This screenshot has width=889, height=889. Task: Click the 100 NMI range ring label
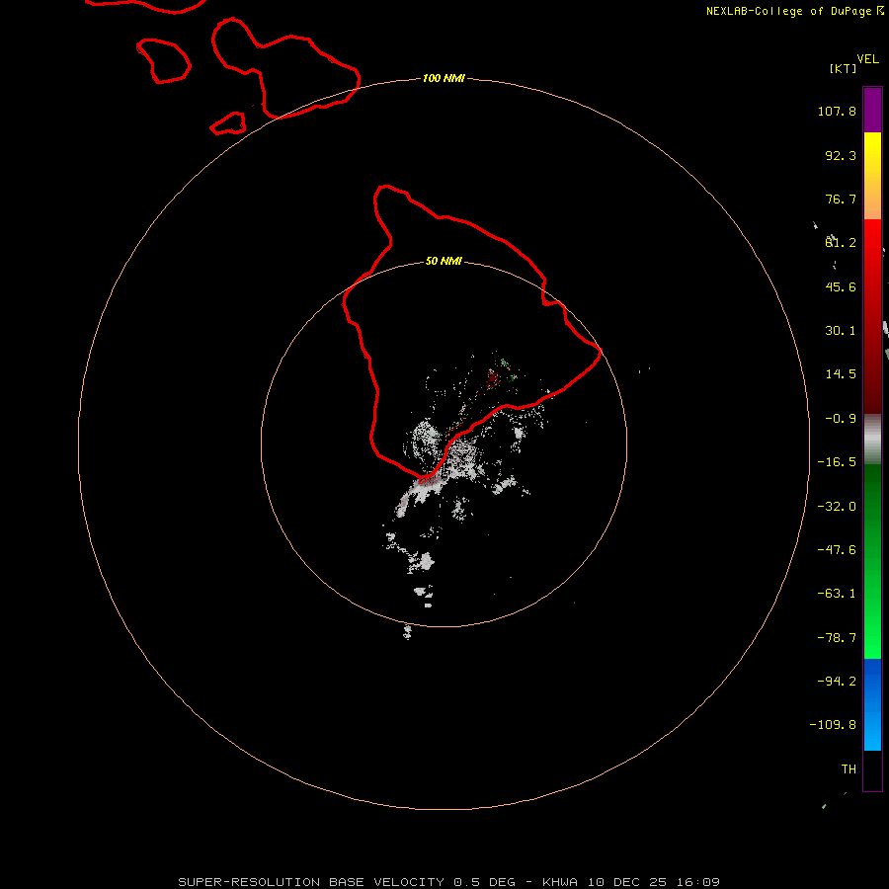coord(444,78)
